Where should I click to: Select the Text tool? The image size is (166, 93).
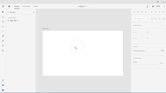pyautogui.click(x=3, y=41)
